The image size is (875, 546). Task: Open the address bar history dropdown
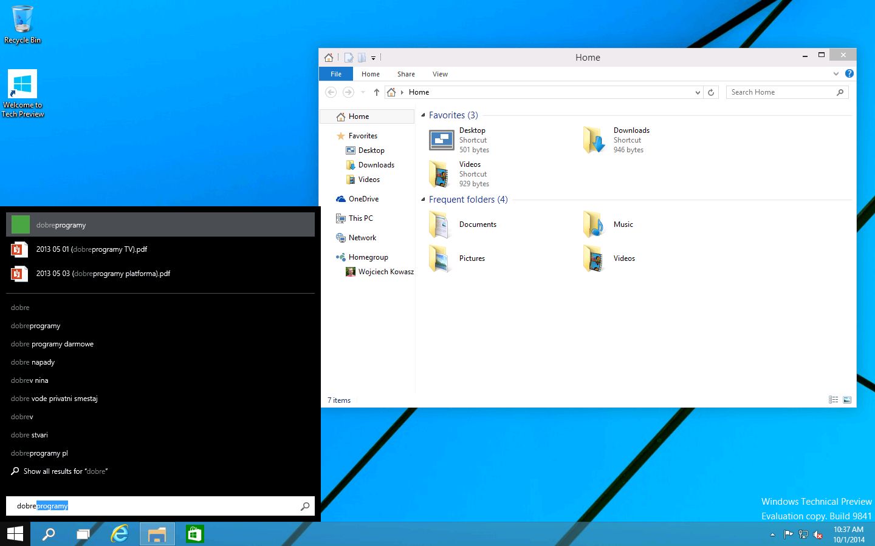[697, 92]
